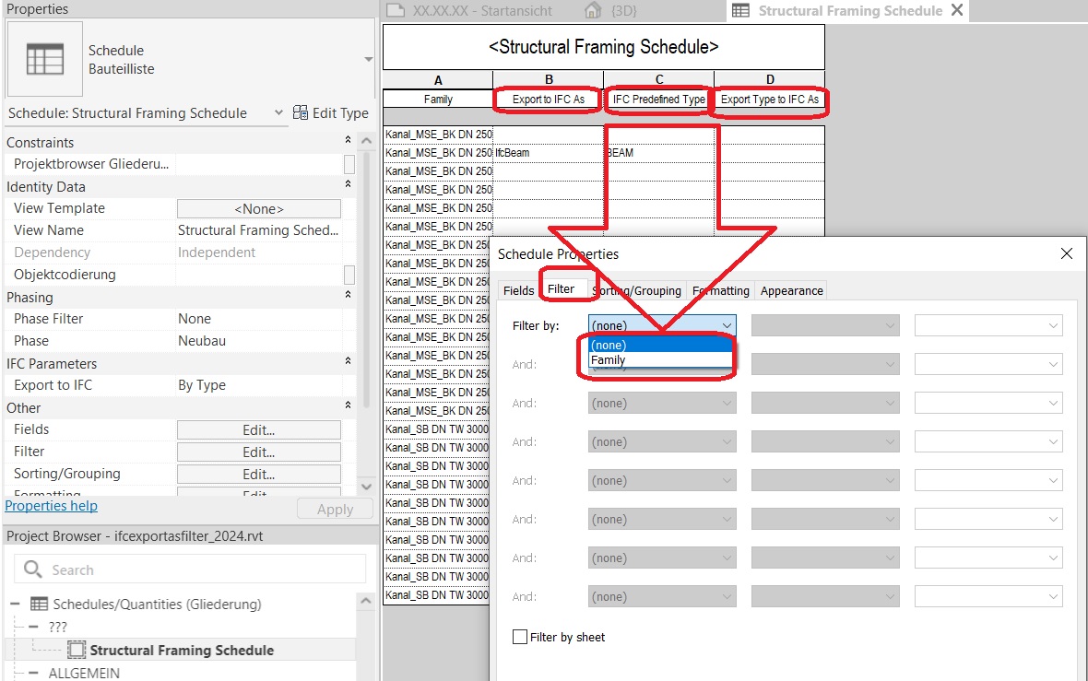This screenshot has width=1088, height=681.
Task: Click the association box beside Objektcodierung
Action: pos(349,274)
